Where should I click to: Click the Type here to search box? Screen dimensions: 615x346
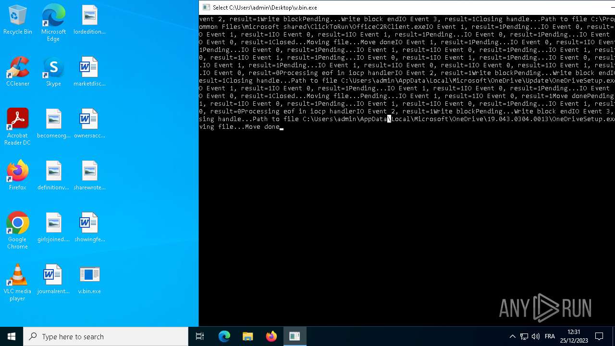(106, 336)
